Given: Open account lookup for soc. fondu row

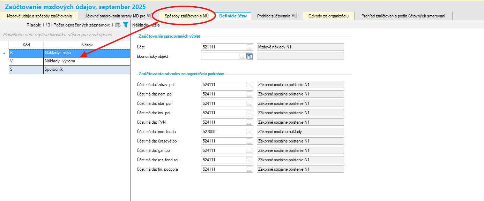Looking at the screenshot, I should (249, 132).
